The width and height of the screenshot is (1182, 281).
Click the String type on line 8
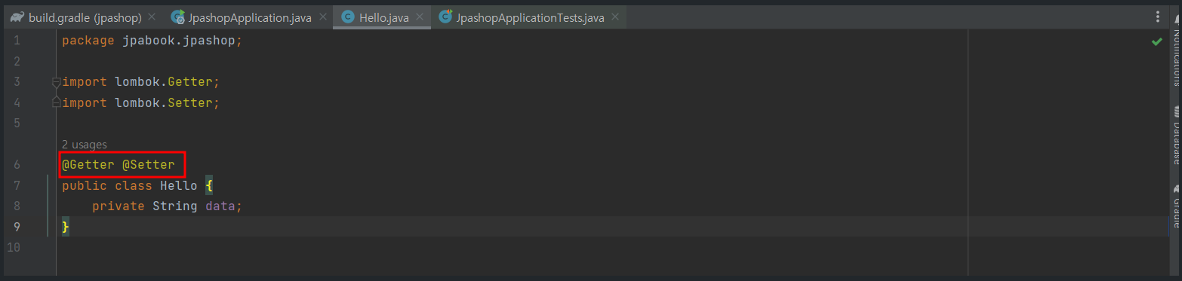175,206
